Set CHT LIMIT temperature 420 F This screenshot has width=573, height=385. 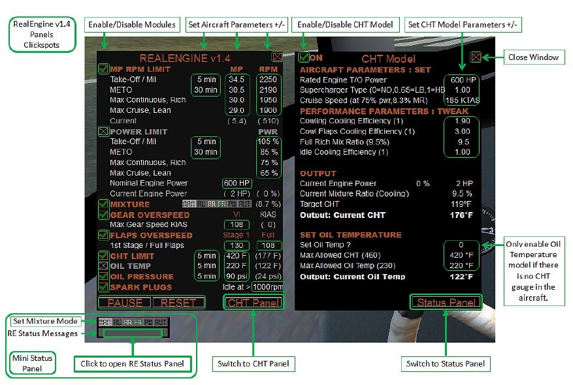coord(237,255)
